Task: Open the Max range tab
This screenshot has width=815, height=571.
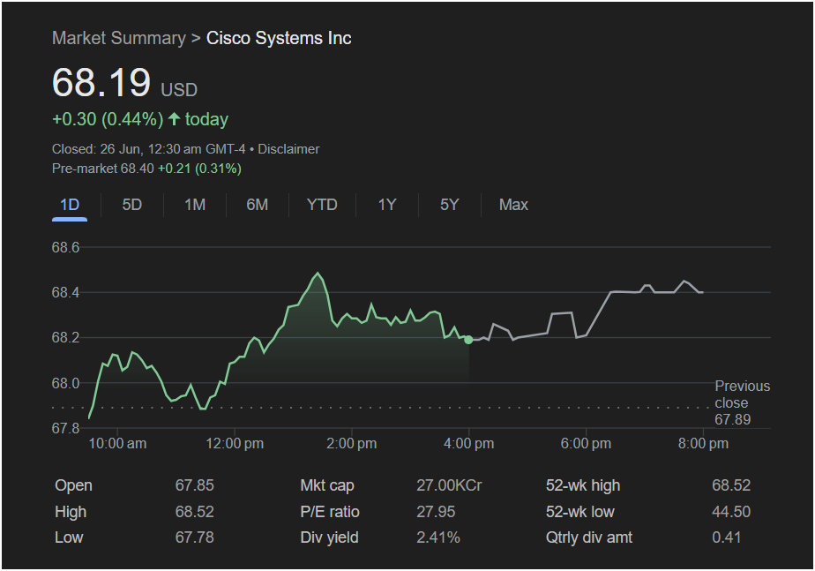Action: tap(513, 205)
